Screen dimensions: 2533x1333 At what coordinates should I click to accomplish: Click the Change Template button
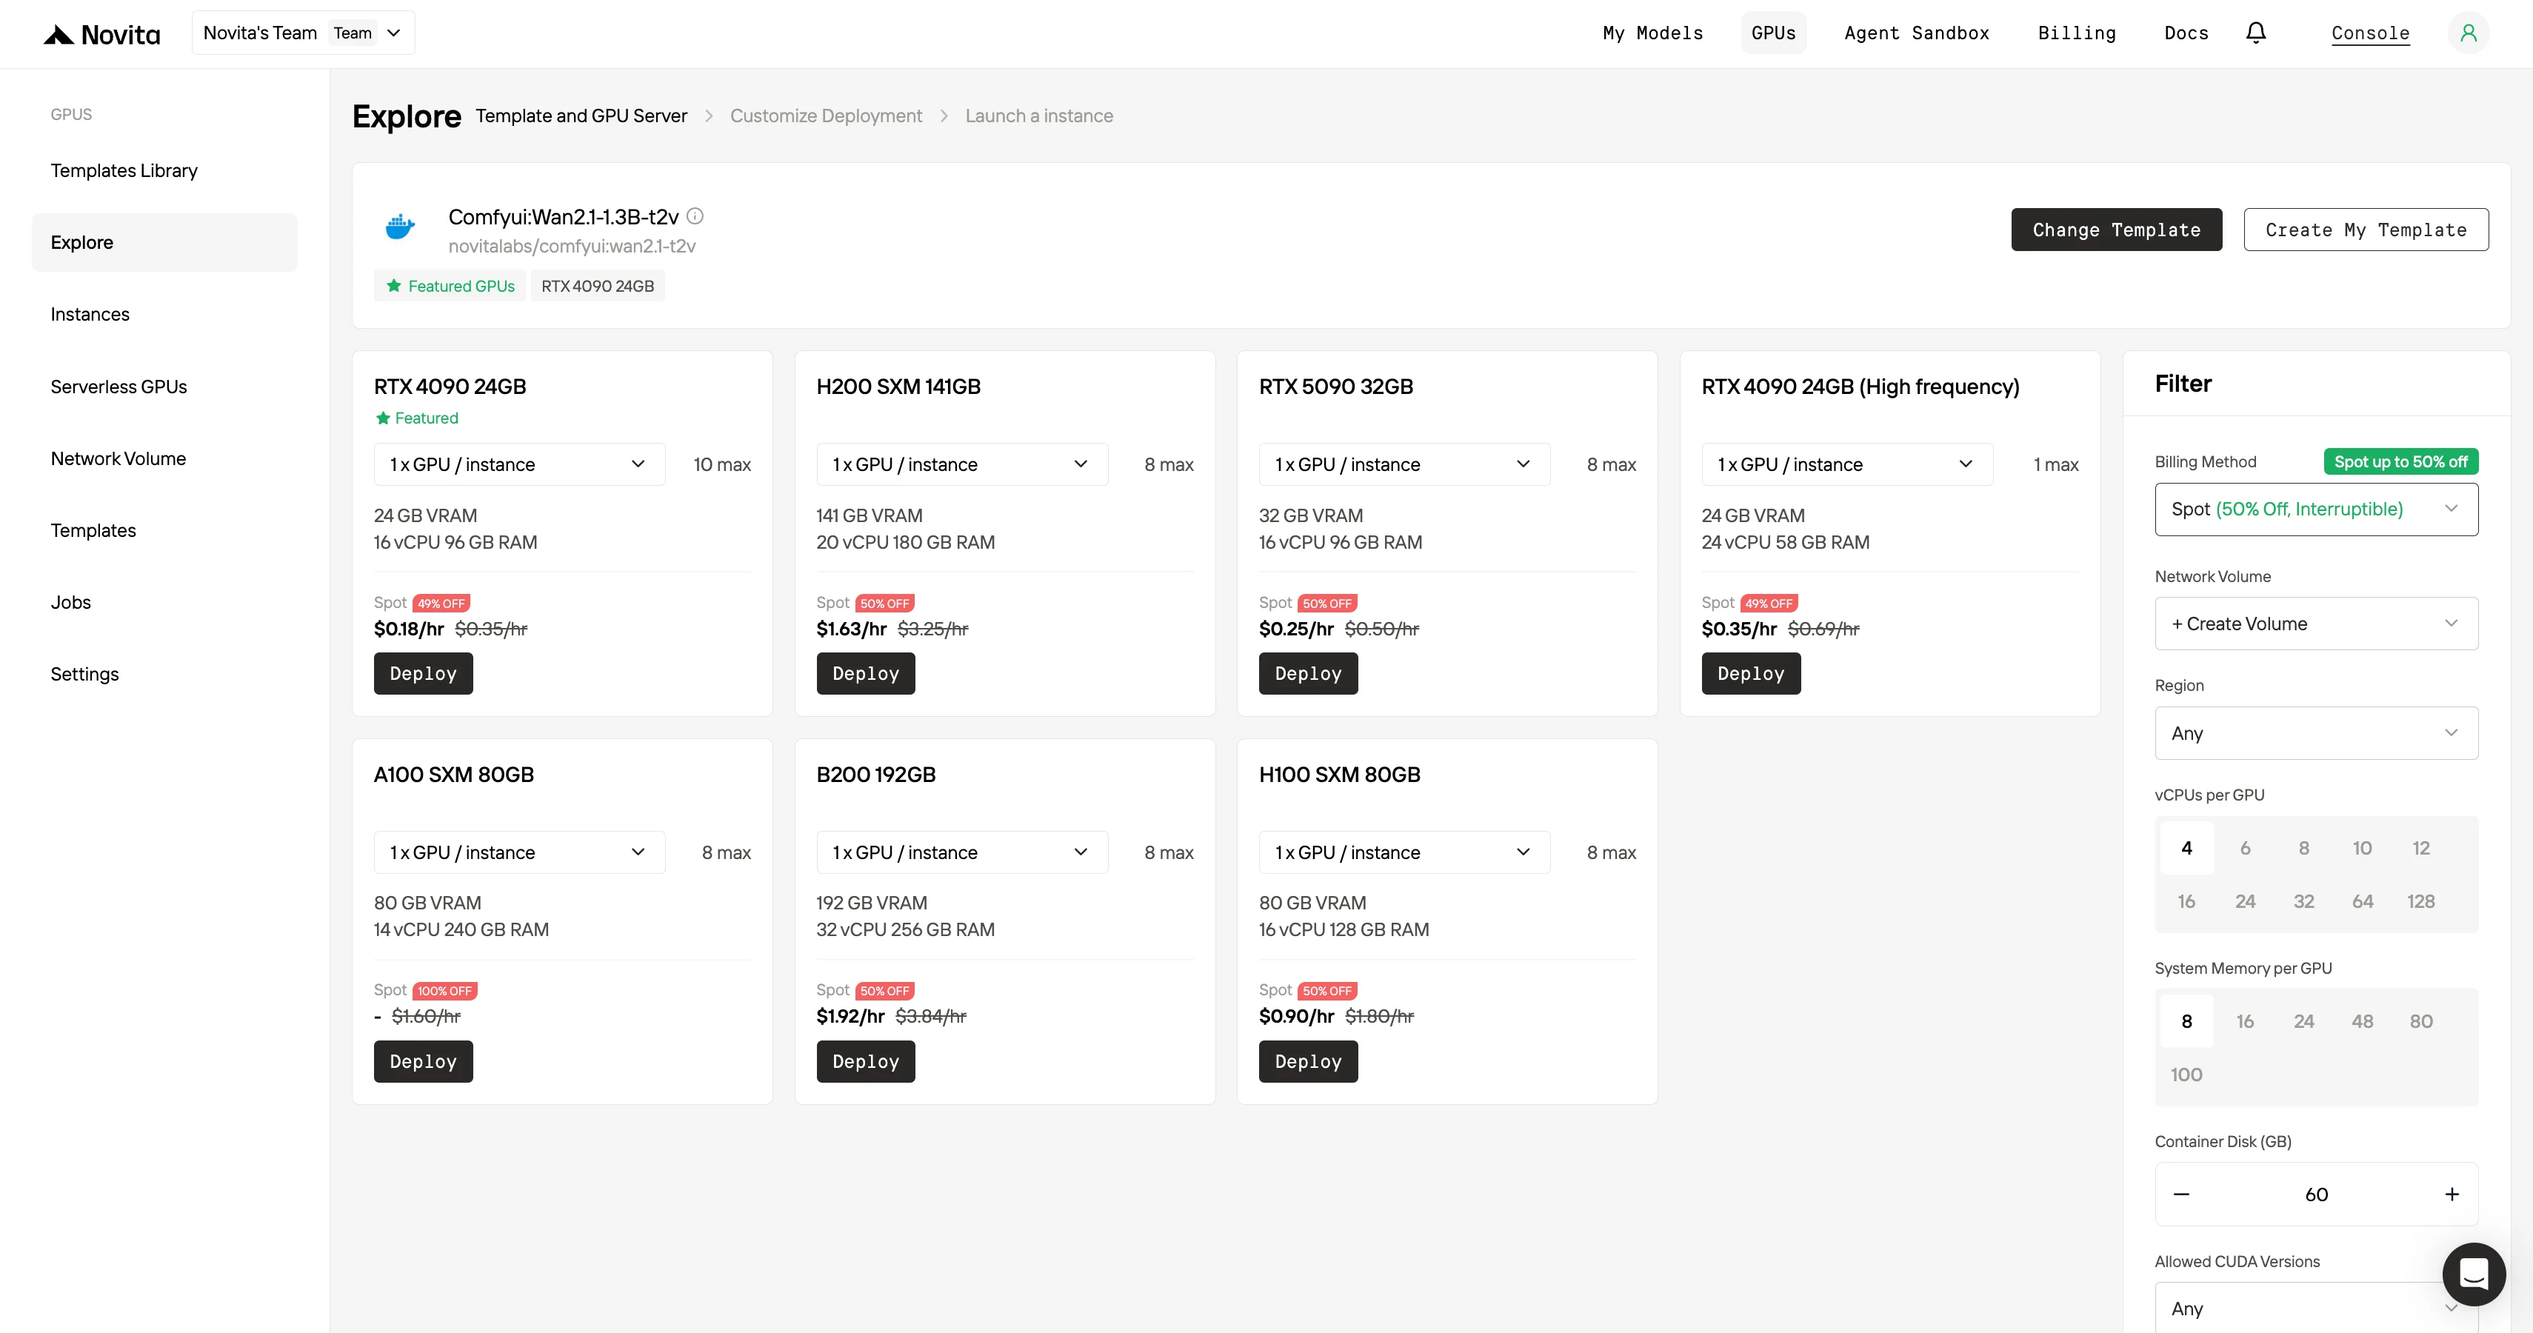coord(2116,229)
